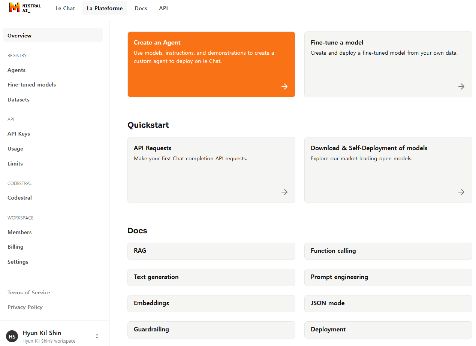Open the RAG docs link
This screenshot has height=346, width=476.
pos(211,251)
